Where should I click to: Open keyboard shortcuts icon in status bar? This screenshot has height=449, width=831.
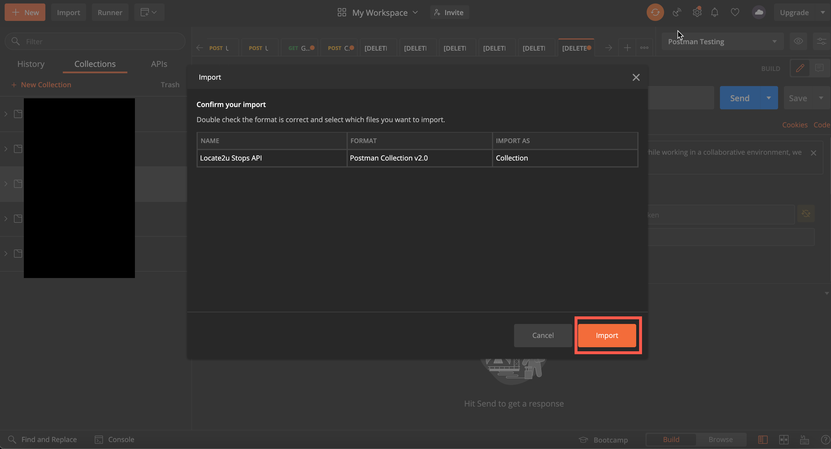[805, 439]
